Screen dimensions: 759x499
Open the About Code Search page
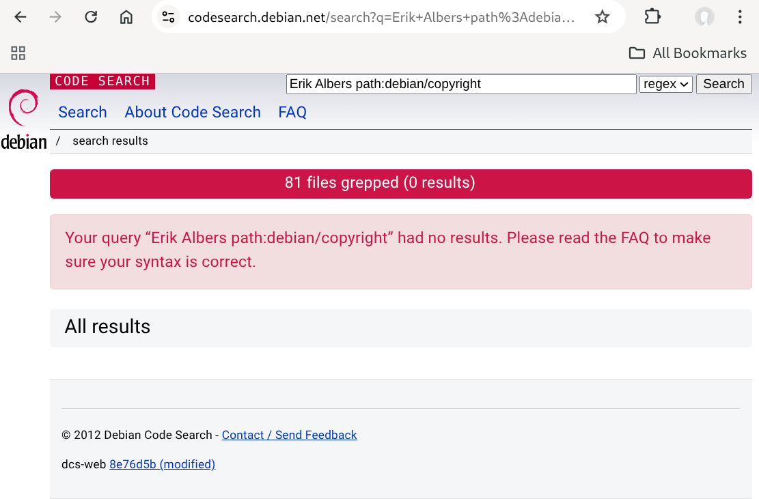coord(192,112)
